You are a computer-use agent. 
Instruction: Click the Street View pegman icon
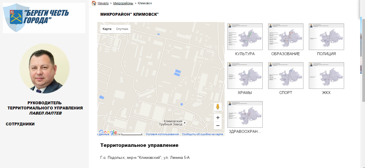(x=218, y=107)
